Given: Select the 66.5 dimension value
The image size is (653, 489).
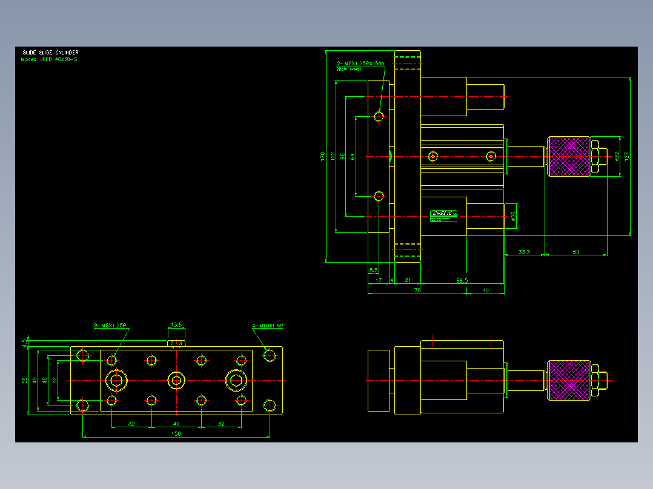Looking at the screenshot, I should 462,280.
